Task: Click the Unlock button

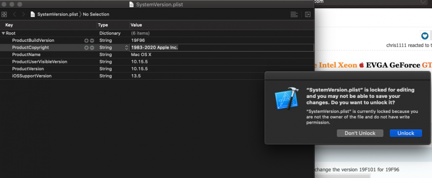Action: [x=406, y=133]
